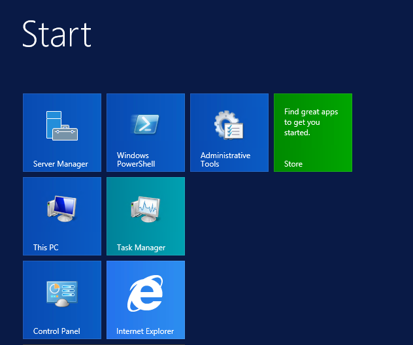Screen dimensions: 413x345
Task: Click the 'Control Panel' tile label
Action: (57, 331)
